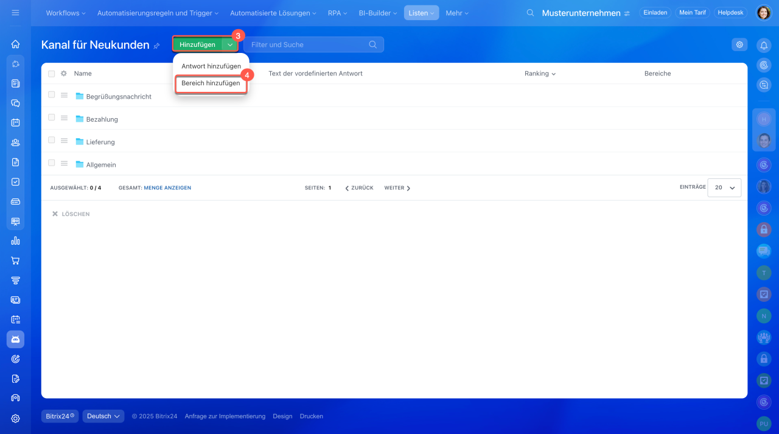779x434 pixels.
Task: Click the user profile avatar top right
Action: pyautogui.click(x=763, y=13)
